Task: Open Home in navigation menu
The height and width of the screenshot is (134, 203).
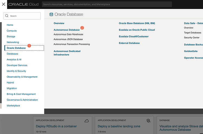Action: 10,25
